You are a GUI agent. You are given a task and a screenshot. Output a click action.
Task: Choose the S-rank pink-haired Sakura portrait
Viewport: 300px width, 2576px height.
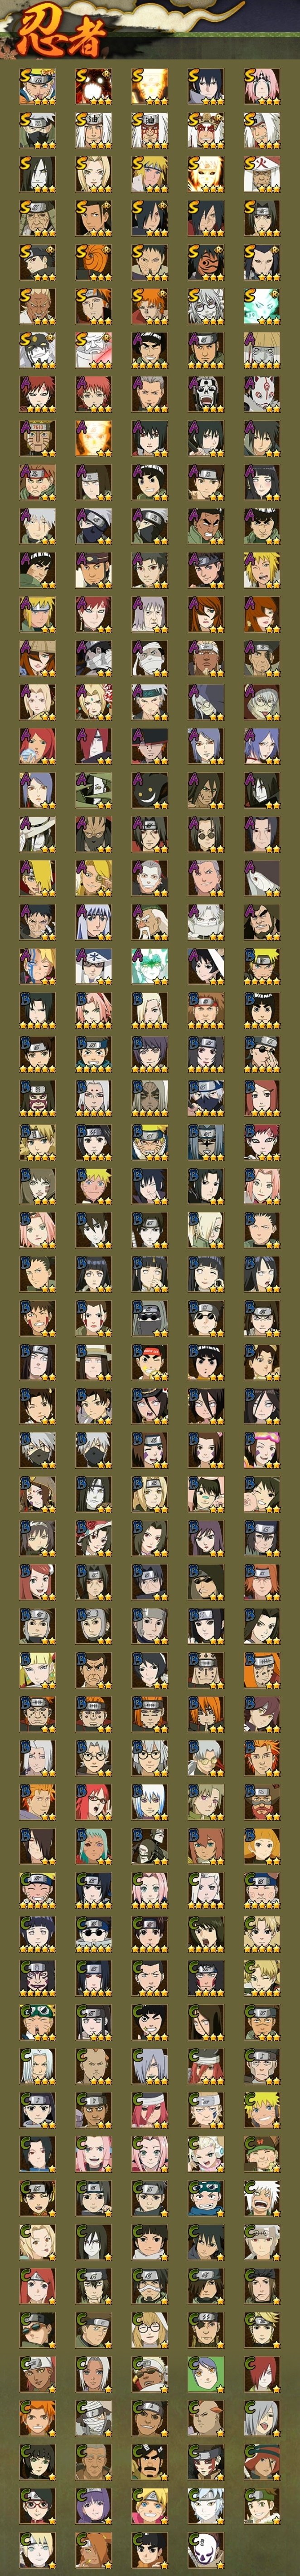(x=262, y=86)
